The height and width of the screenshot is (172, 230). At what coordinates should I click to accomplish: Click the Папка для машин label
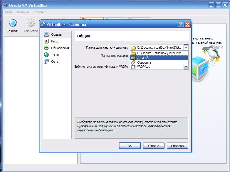[x=114, y=56]
